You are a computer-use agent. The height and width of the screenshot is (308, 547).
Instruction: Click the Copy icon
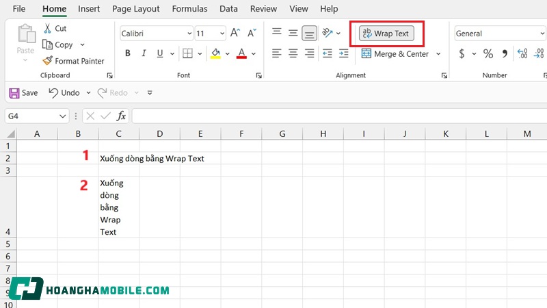coord(47,44)
